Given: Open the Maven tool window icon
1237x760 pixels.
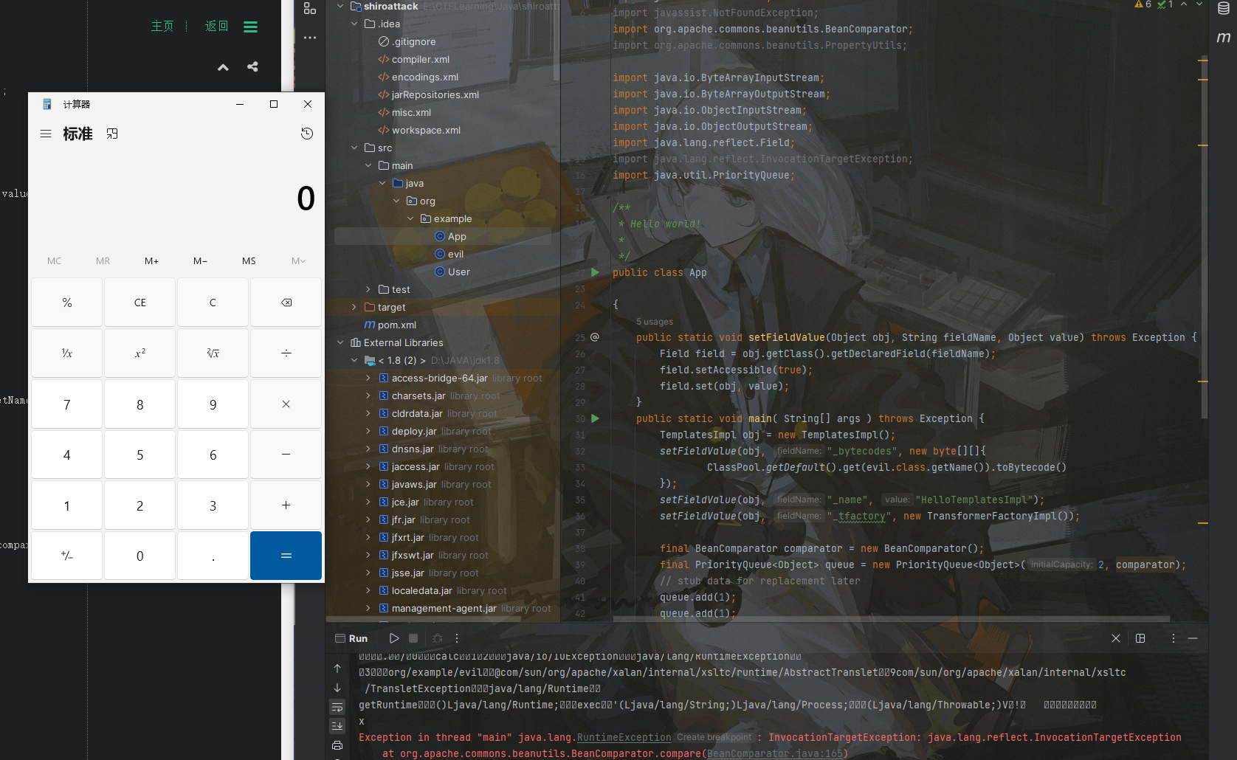Looking at the screenshot, I should coord(1224,37).
